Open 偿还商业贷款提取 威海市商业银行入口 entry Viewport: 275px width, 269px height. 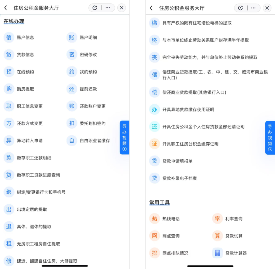(215, 75)
